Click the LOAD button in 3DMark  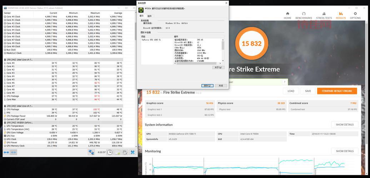291,91
